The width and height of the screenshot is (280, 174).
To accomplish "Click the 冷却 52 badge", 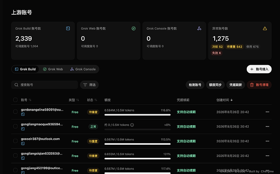I will pyautogui.click(x=218, y=47).
